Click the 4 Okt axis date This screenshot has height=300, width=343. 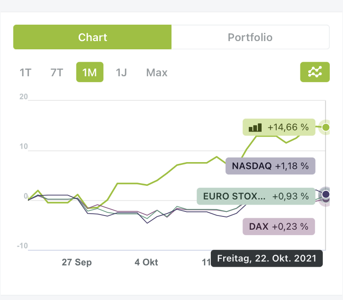(146, 262)
